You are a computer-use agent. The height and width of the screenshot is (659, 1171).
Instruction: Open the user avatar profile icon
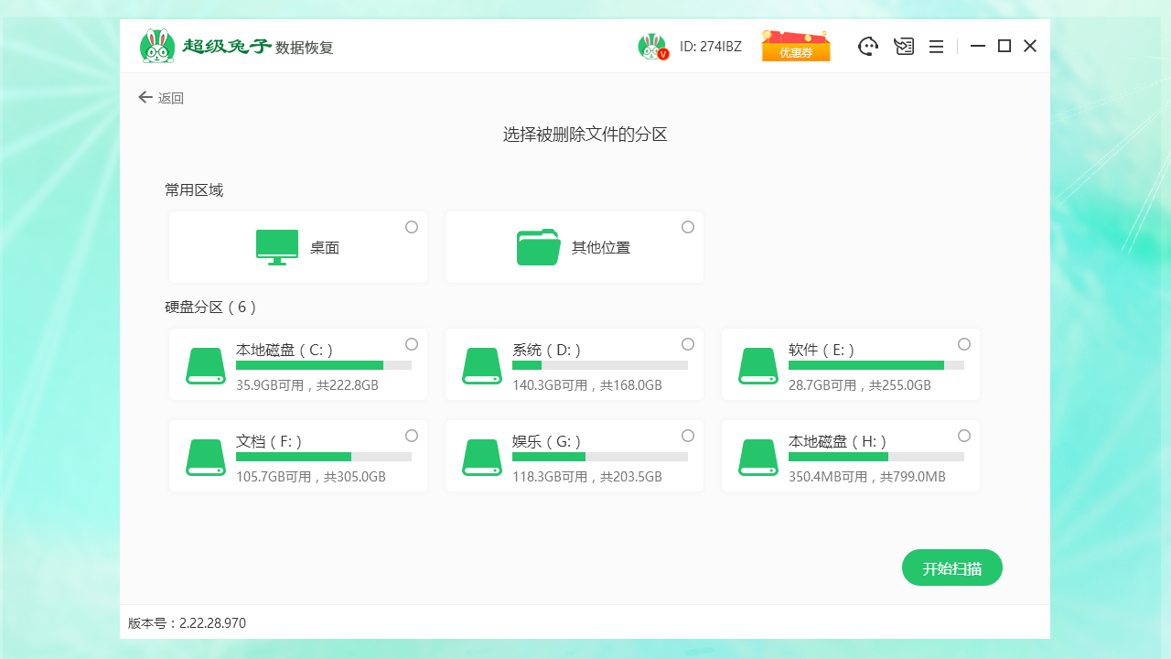point(653,47)
